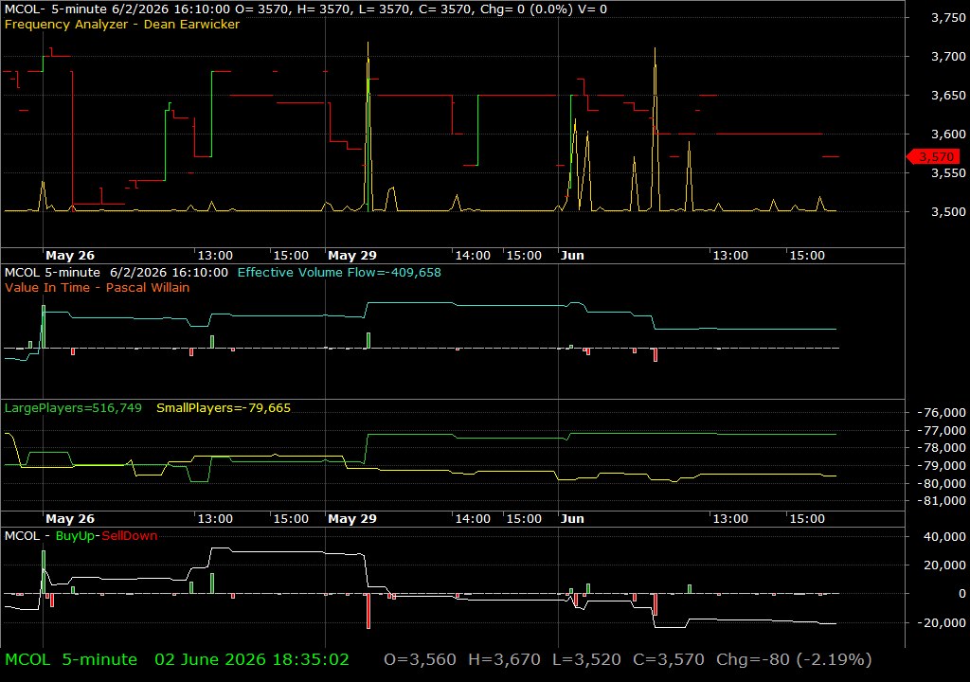Click '14:00' on the lower time axis
Screen dimensions: 970x682
tap(473, 519)
